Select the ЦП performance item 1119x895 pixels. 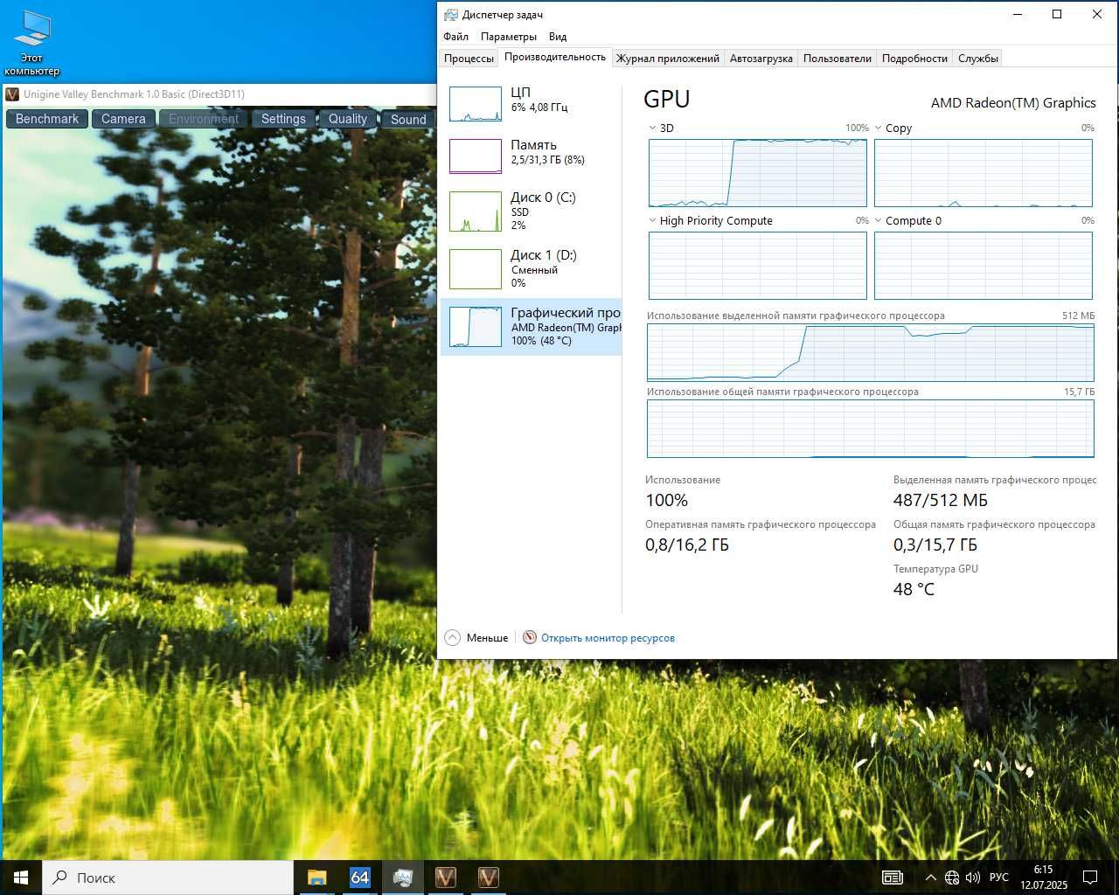point(531,104)
